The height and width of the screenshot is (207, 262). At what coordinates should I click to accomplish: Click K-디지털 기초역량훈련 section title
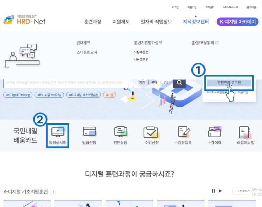click(25, 191)
